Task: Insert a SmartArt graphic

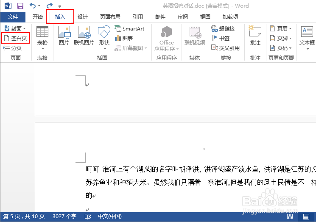Action: click(x=129, y=28)
